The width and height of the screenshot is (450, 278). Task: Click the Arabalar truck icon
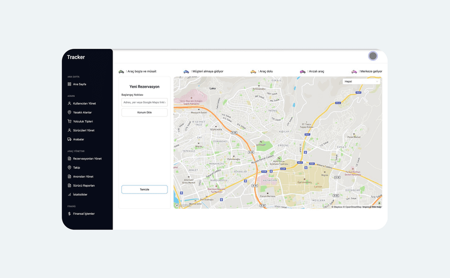[70, 139]
